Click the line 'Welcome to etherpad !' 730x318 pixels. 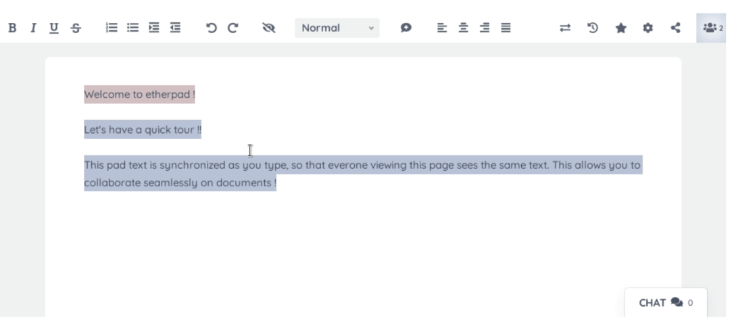pyautogui.click(x=139, y=95)
